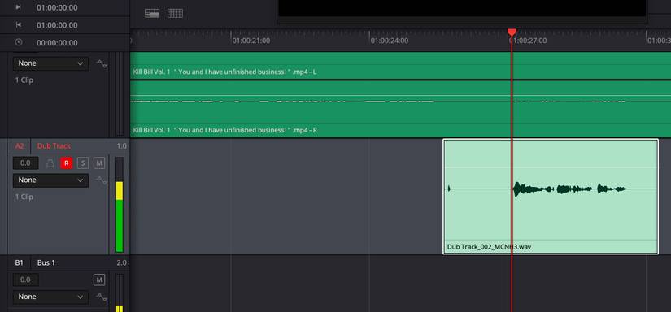The image size is (671, 312).
Task: Toggle lock icon on Dub Track
Action: tap(50, 162)
